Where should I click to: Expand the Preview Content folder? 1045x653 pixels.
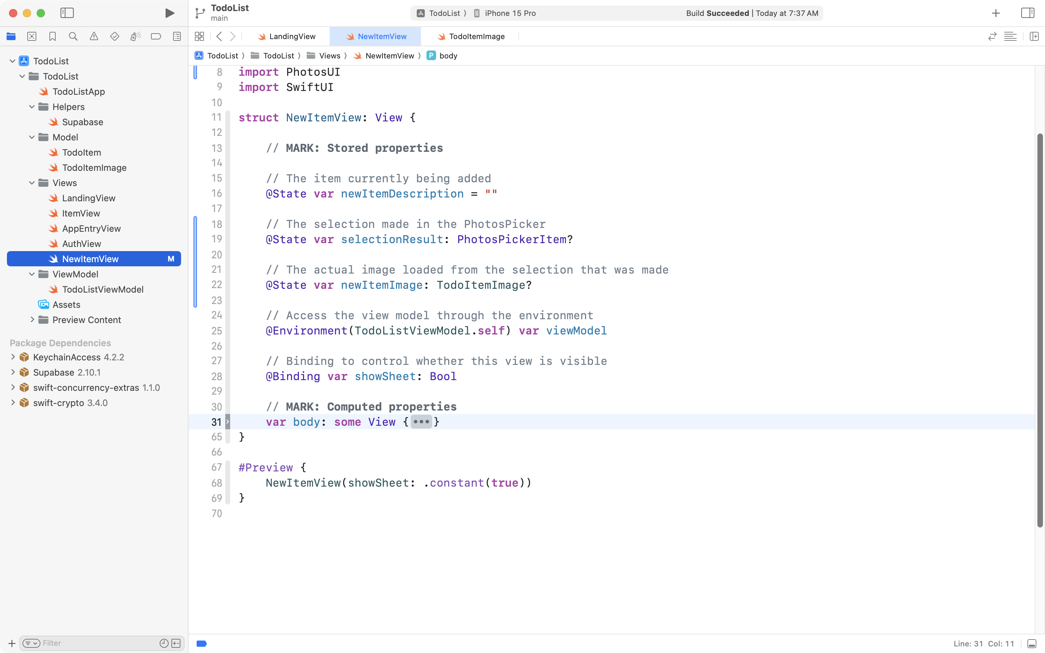tap(32, 320)
